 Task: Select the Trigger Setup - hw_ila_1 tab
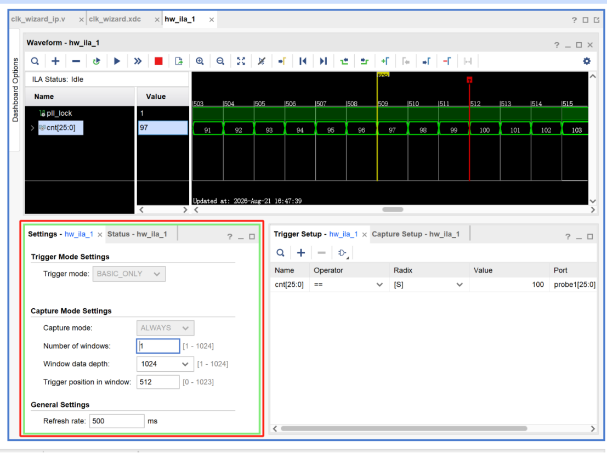click(x=315, y=234)
